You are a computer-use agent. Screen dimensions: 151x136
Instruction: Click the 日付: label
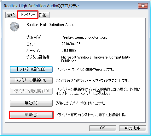pyautogui.click(x=30, y=44)
